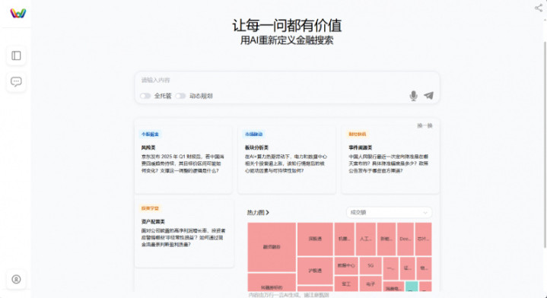Toggle the sidebar panel icon
Viewport: 547px width, 298px height.
click(16, 55)
